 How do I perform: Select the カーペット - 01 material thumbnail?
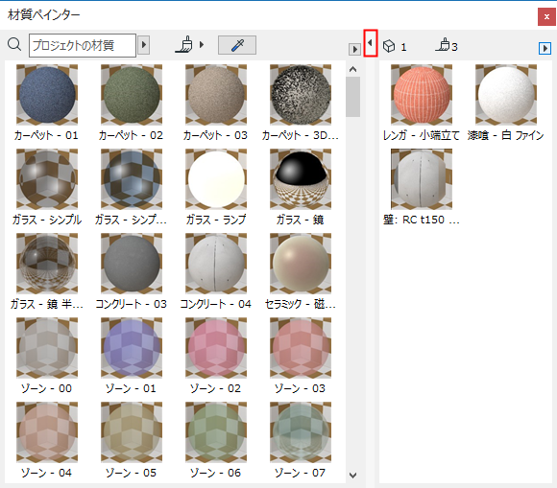point(47,95)
